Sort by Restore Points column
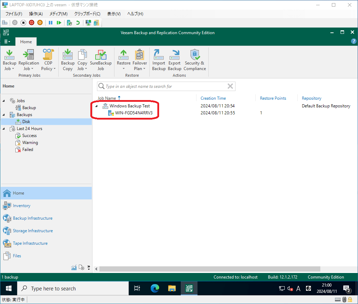The height and width of the screenshot is (304, 358). 273,98
